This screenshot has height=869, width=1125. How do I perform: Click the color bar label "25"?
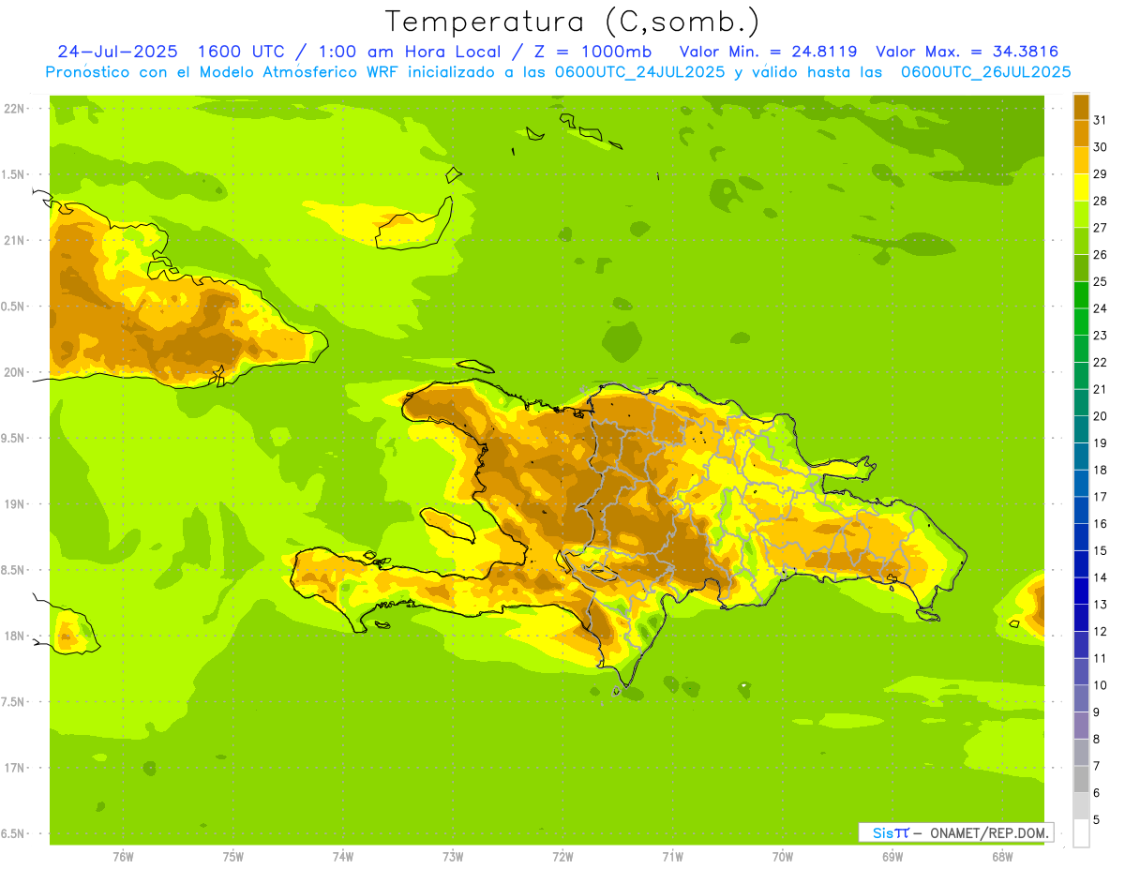(1101, 281)
